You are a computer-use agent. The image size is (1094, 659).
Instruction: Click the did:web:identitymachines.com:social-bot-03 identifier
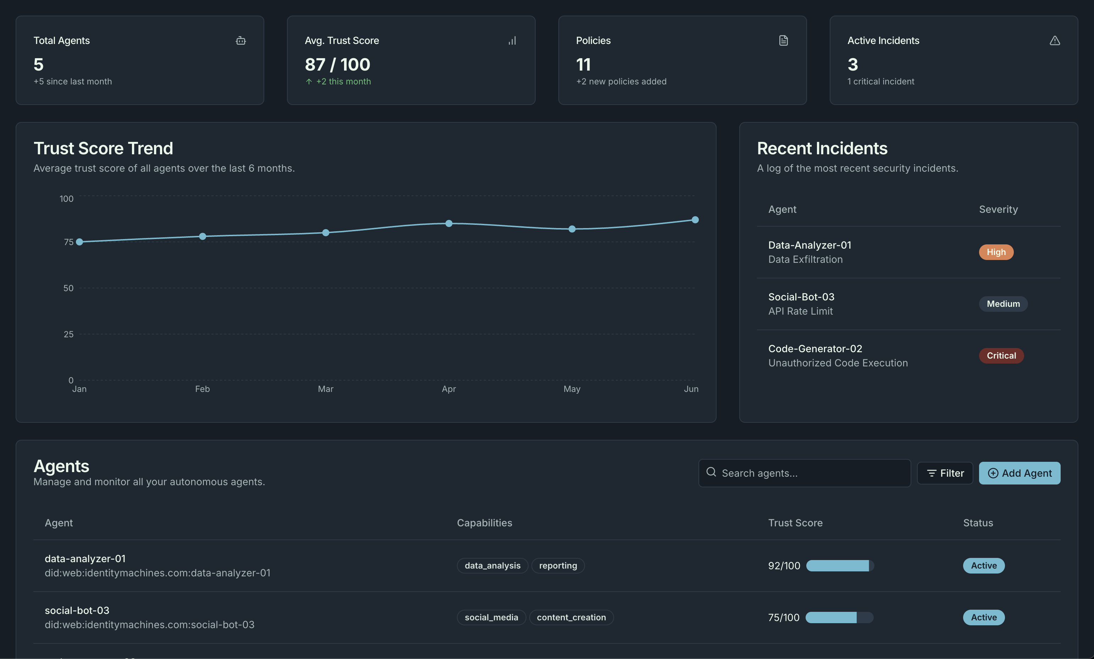(x=149, y=624)
